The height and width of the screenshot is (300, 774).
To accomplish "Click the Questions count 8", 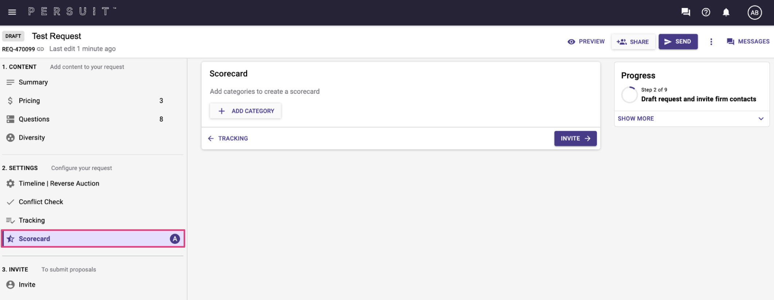I will point(161,119).
